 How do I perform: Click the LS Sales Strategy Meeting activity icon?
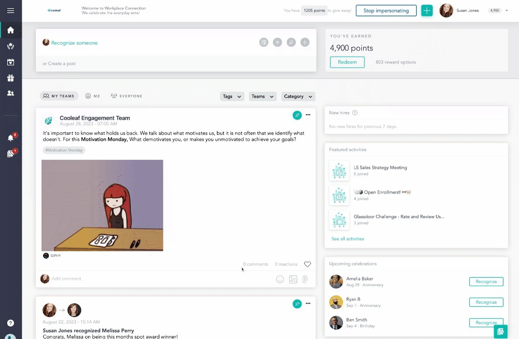coord(339,171)
